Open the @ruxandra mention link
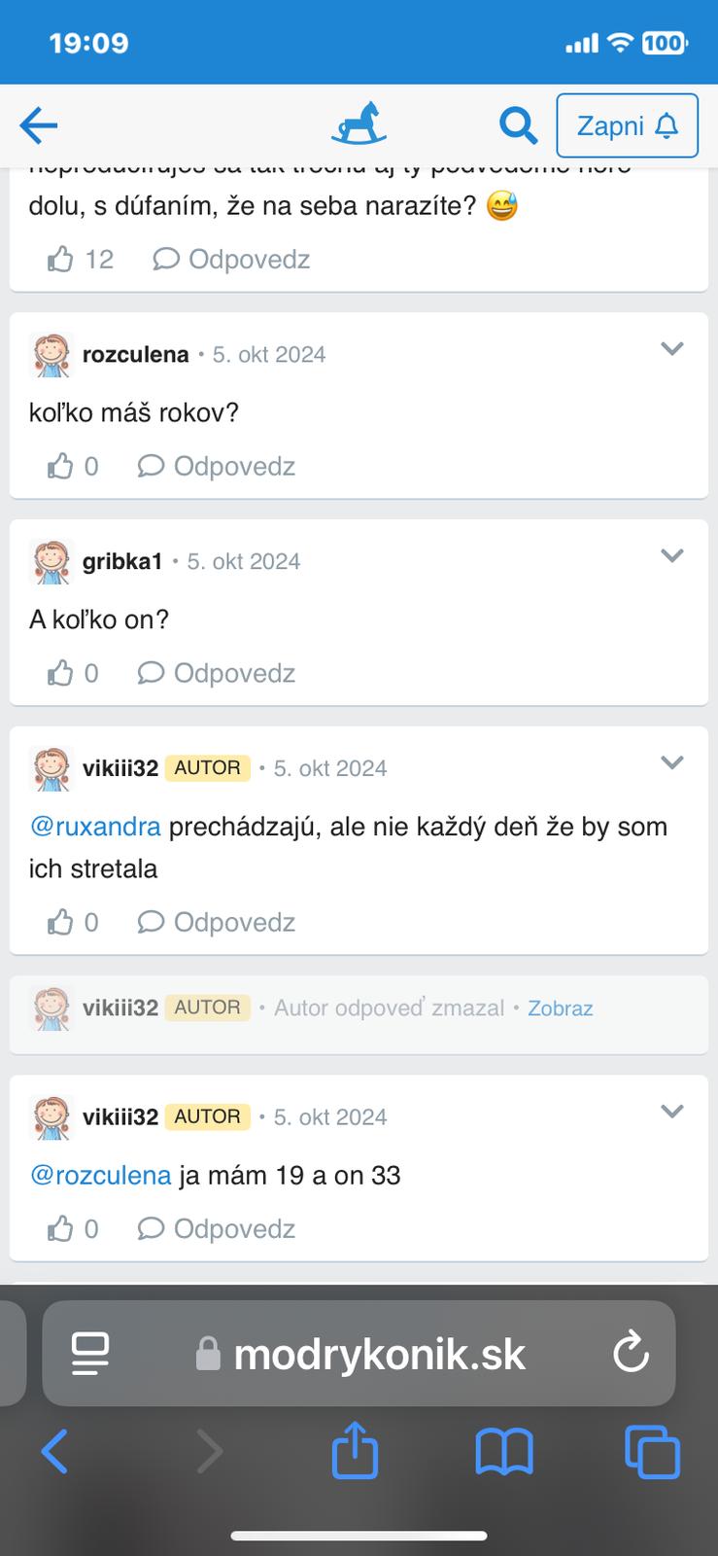The height and width of the screenshot is (1556, 718). [95, 827]
